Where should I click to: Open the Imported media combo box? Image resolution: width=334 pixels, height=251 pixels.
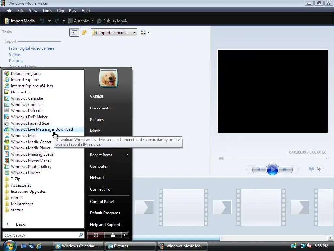[x=114, y=32]
